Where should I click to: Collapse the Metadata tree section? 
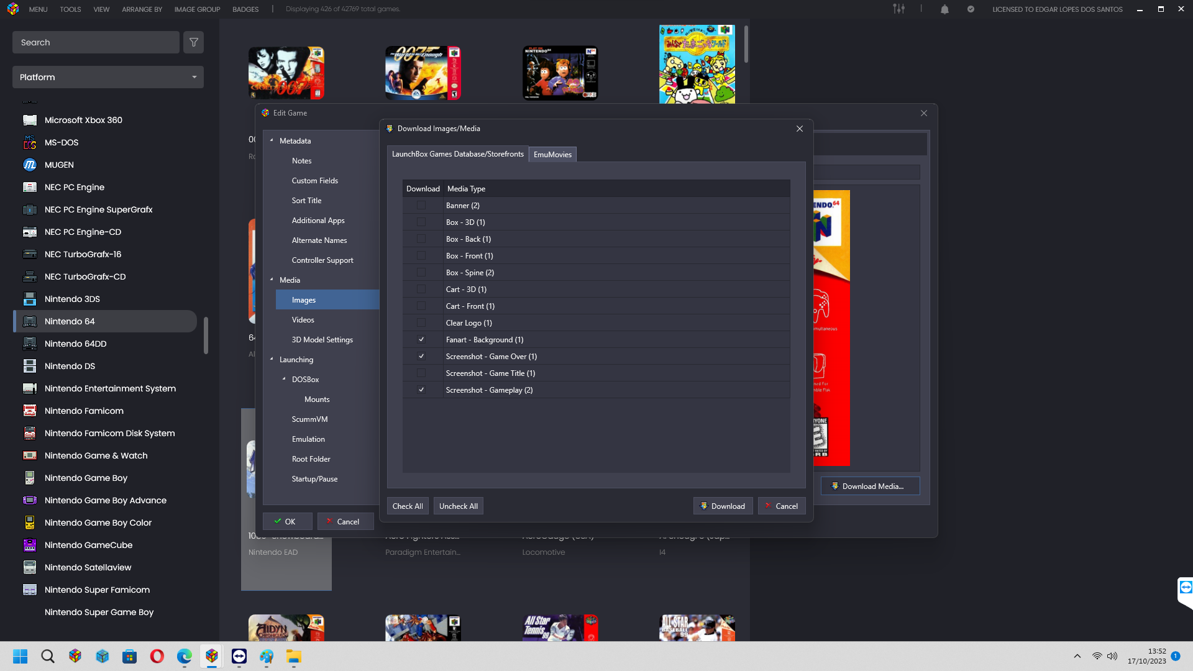[272, 140]
